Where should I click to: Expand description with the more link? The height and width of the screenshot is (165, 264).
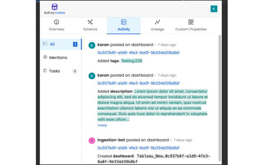pyautogui.click(x=102, y=125)
